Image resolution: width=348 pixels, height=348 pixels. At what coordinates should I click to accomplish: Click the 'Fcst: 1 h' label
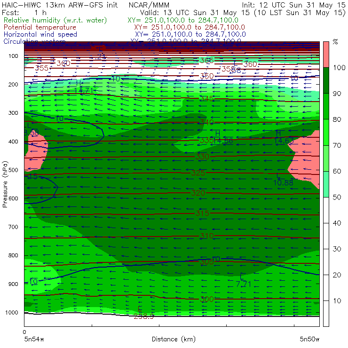(24, 13)
